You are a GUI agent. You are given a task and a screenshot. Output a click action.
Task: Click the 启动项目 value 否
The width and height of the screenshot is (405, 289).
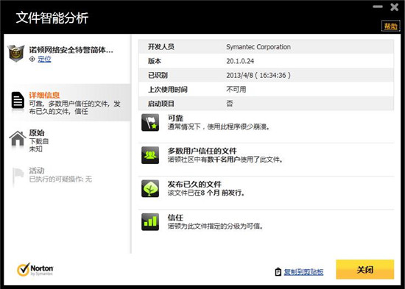[x=230, y=104]
